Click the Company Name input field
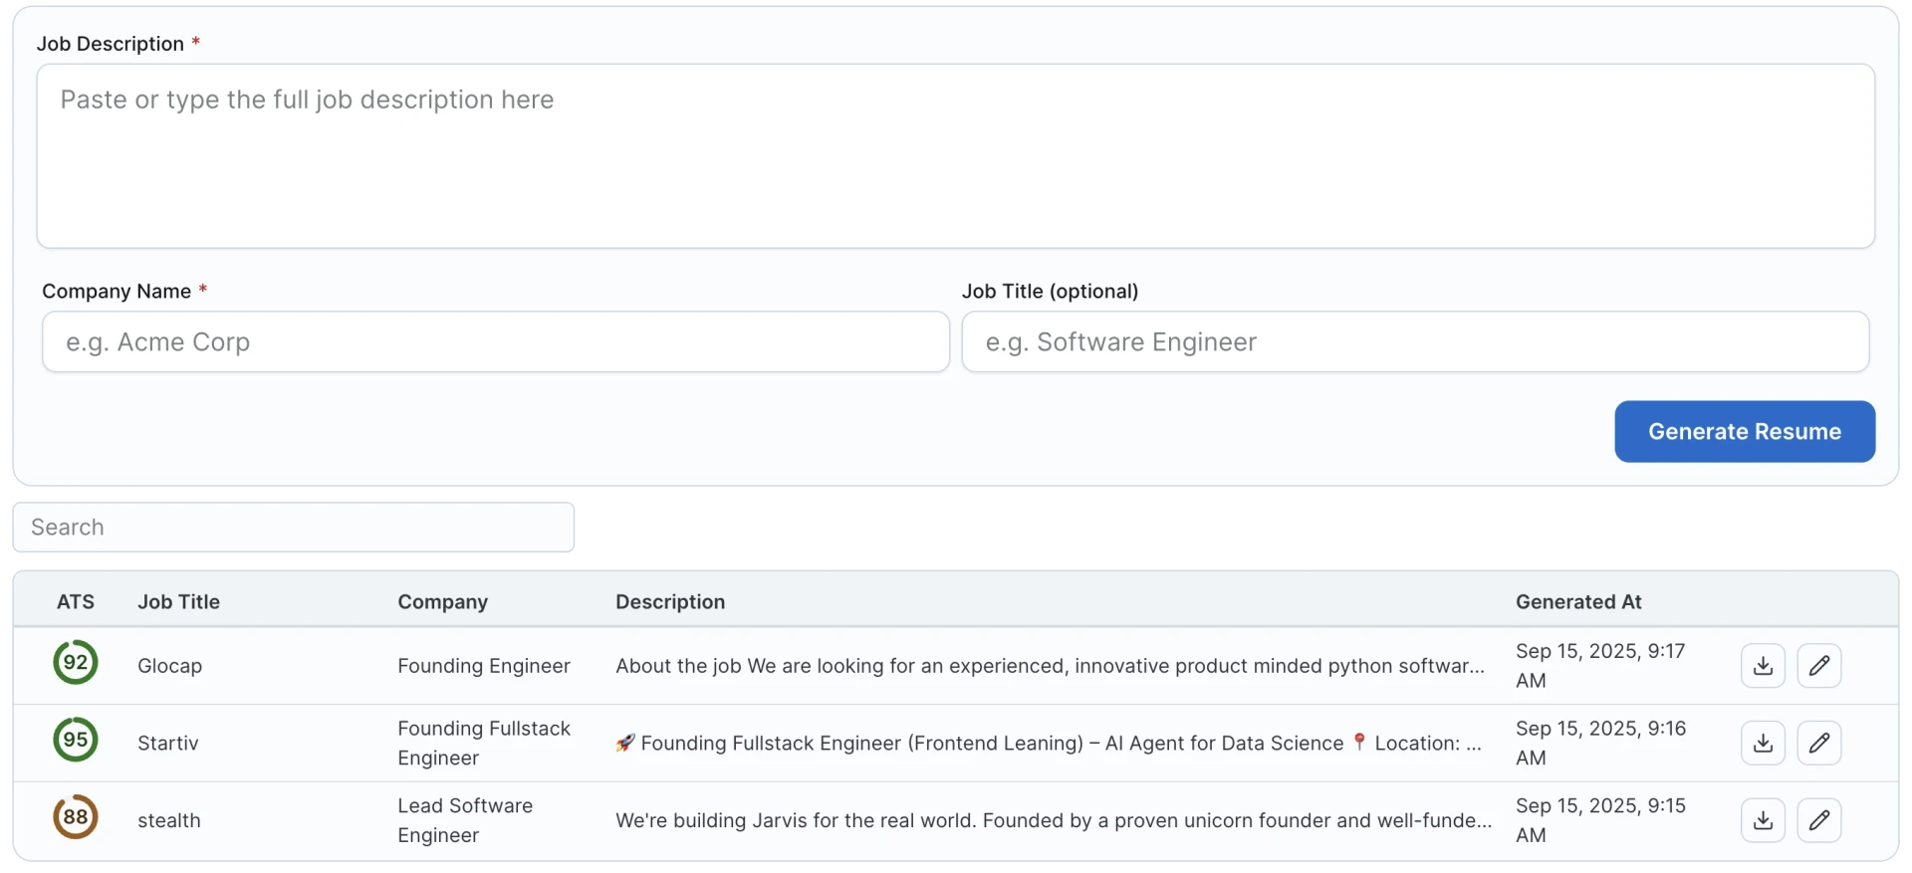 point(495,342)
